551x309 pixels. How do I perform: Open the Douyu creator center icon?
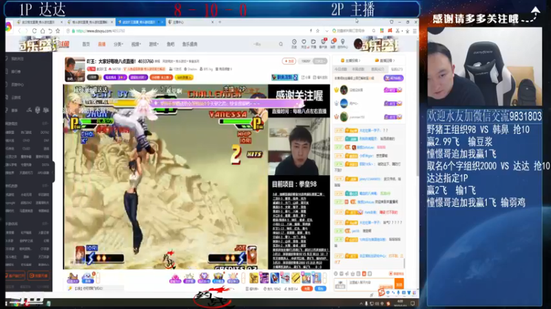tap(342, 43)
